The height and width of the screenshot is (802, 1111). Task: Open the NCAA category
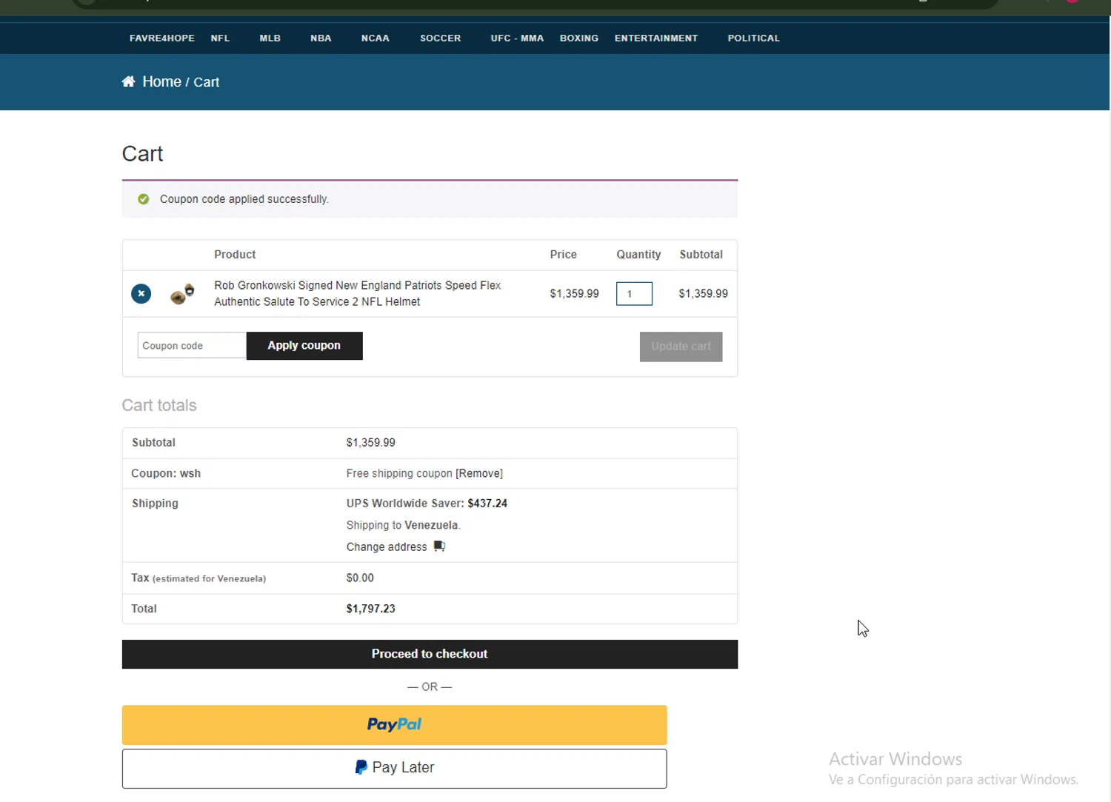coord(376,39)
